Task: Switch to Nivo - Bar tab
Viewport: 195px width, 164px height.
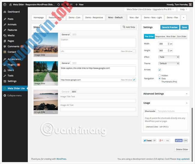Action: point(134,17)
